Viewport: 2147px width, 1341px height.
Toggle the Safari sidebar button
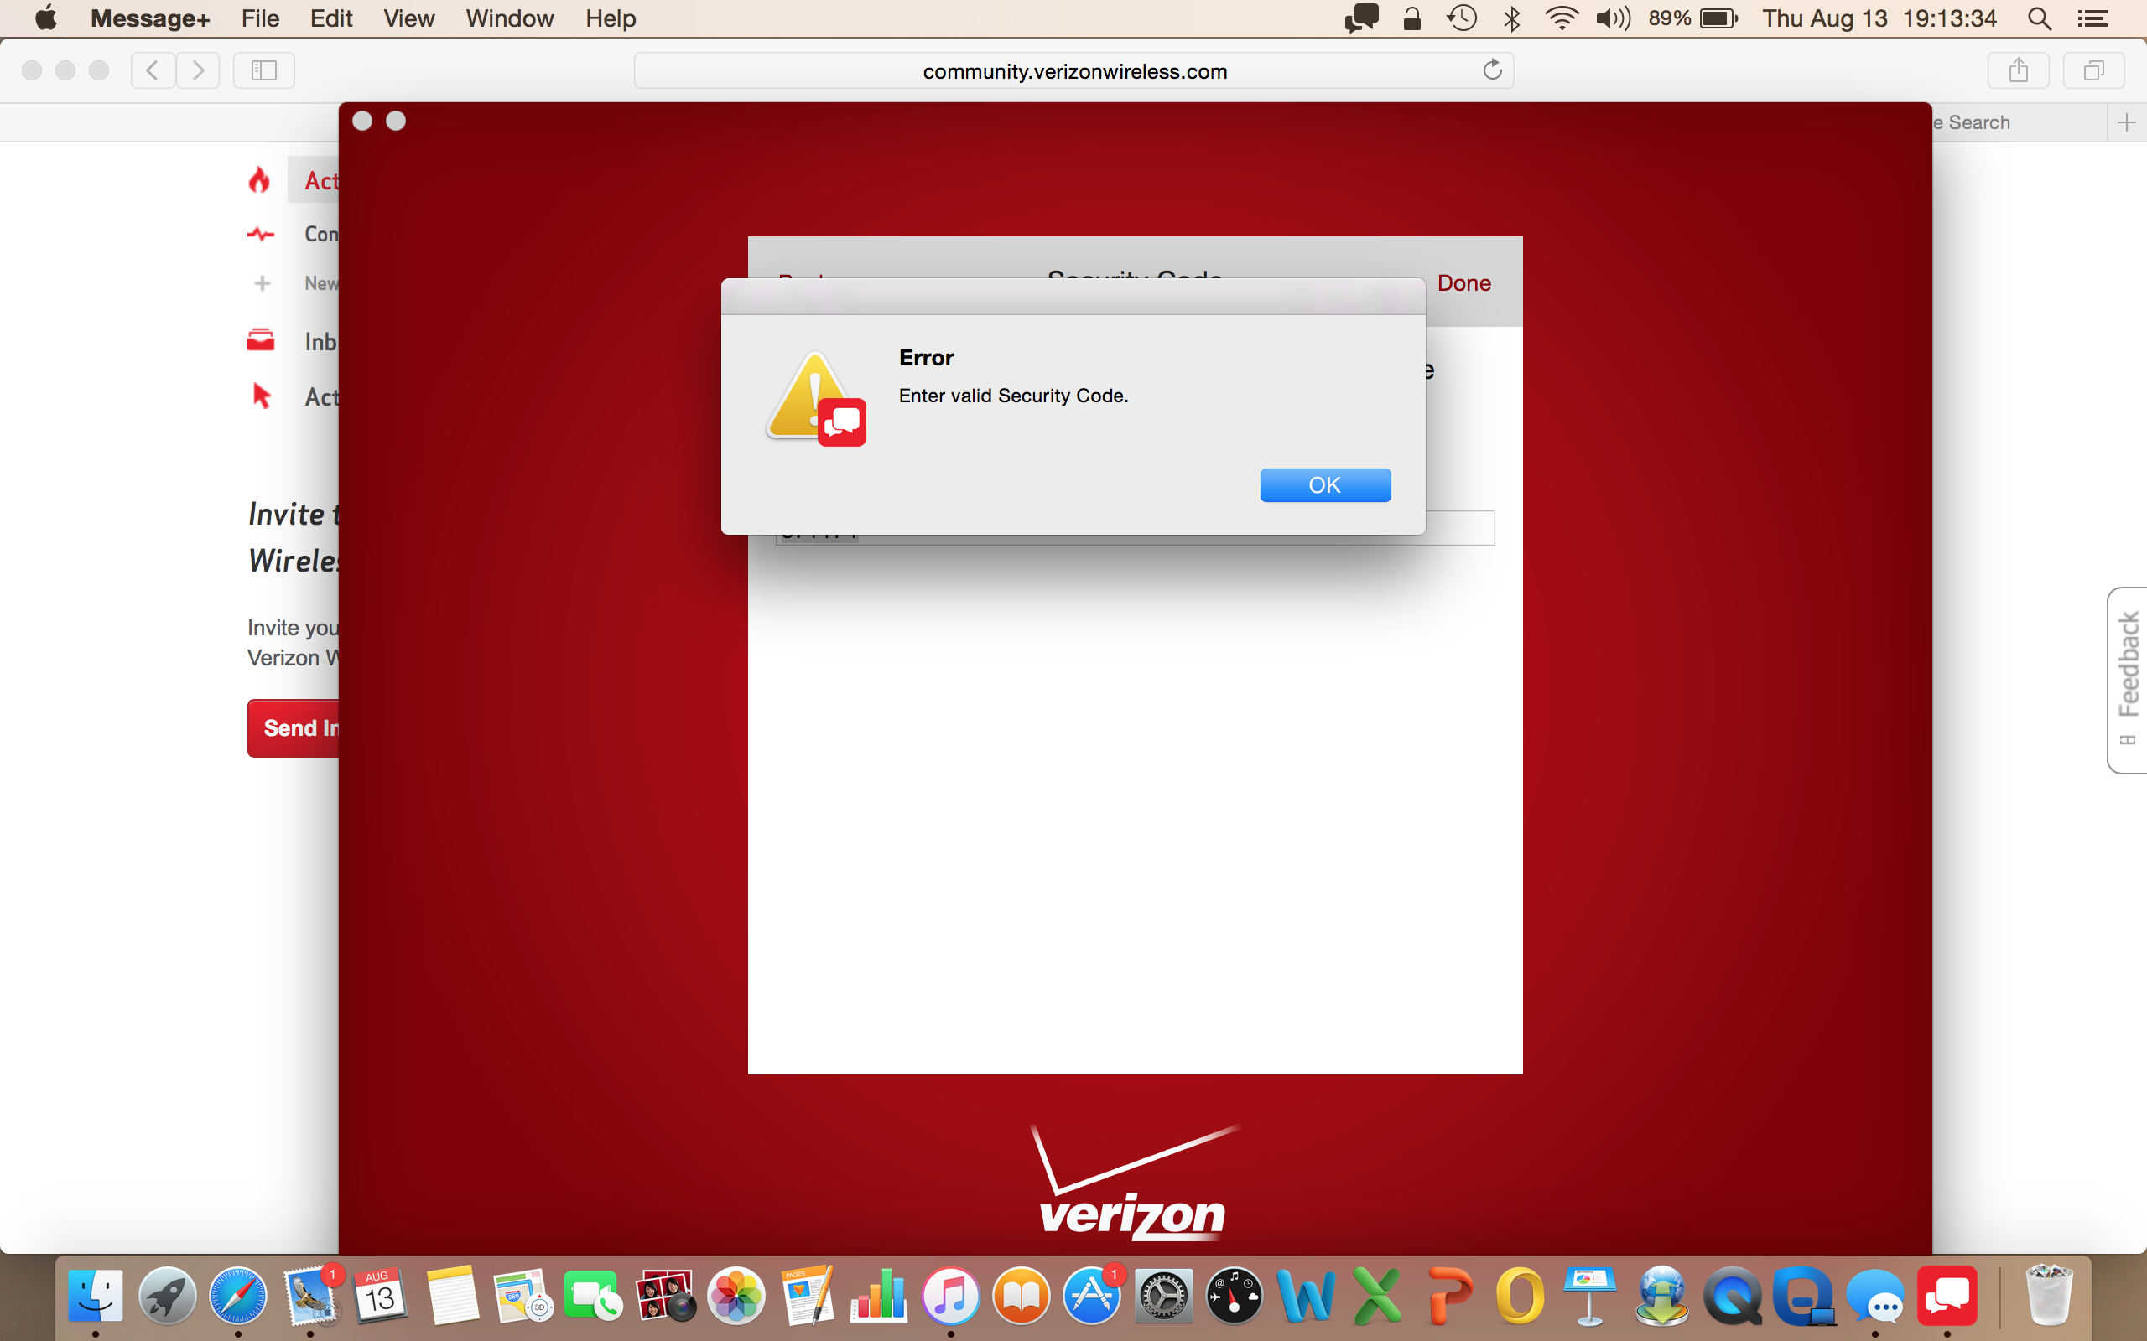point(263,70)
